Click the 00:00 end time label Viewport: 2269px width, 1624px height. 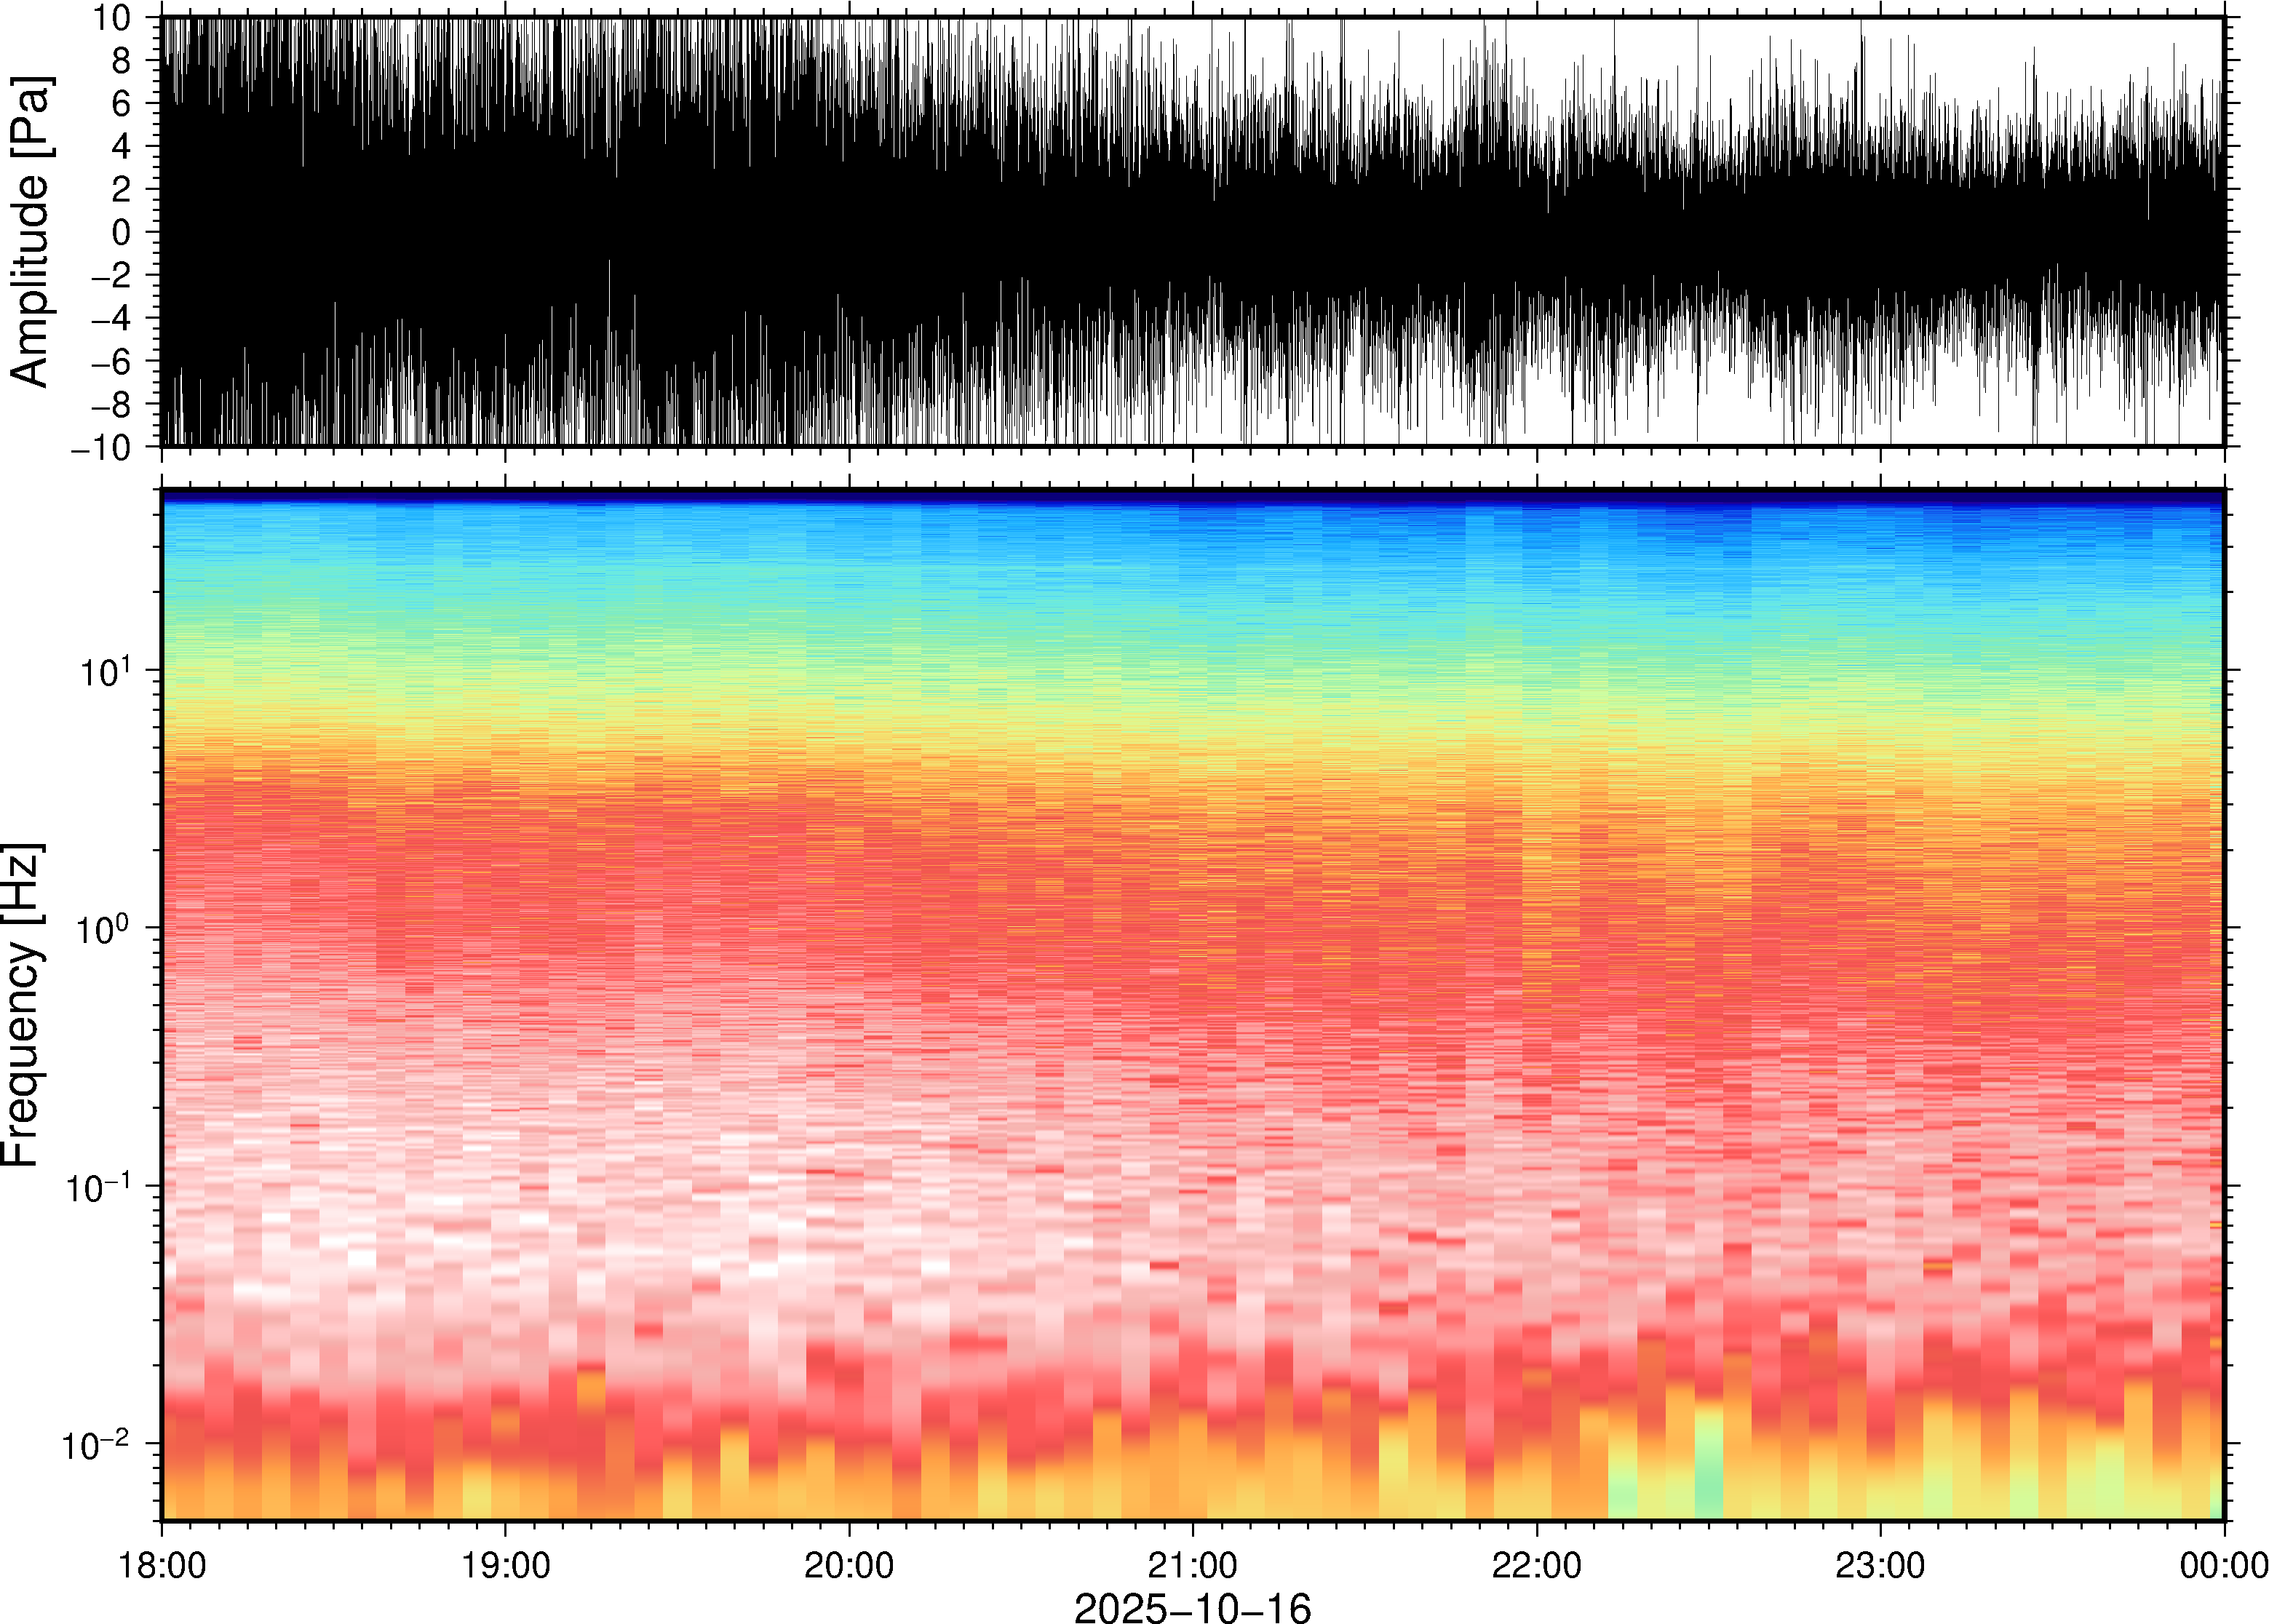point(2222,1565)
